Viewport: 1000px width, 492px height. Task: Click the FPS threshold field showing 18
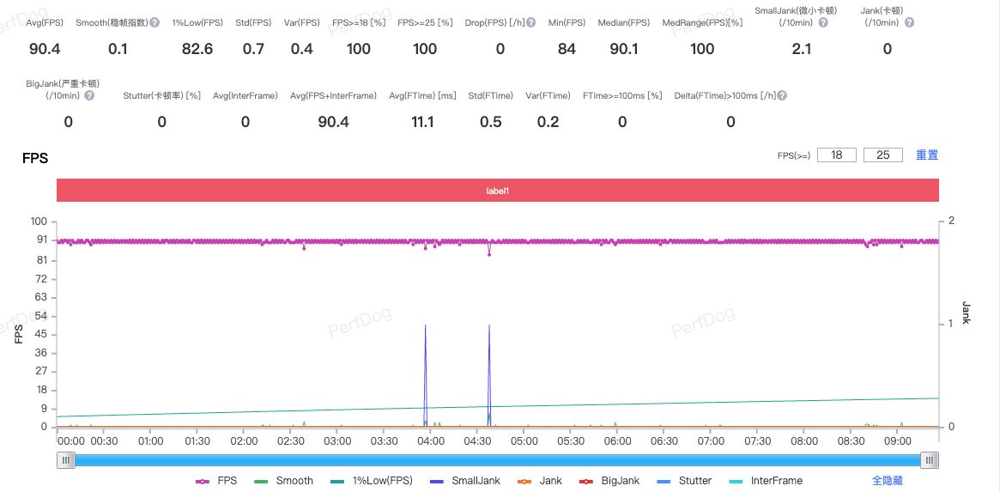[x=836, y=155]
